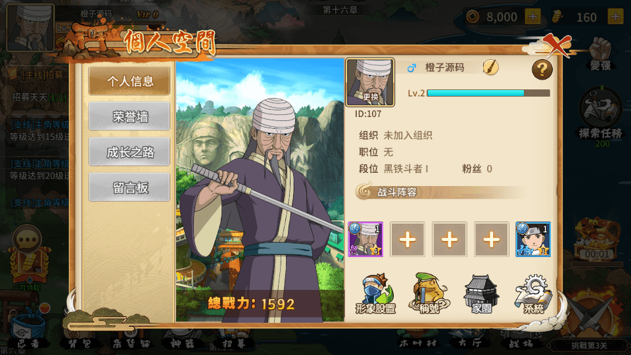Click the plus button beside 160 currency
The height and width of the screenshot is (355, 631).
[616, 17]
